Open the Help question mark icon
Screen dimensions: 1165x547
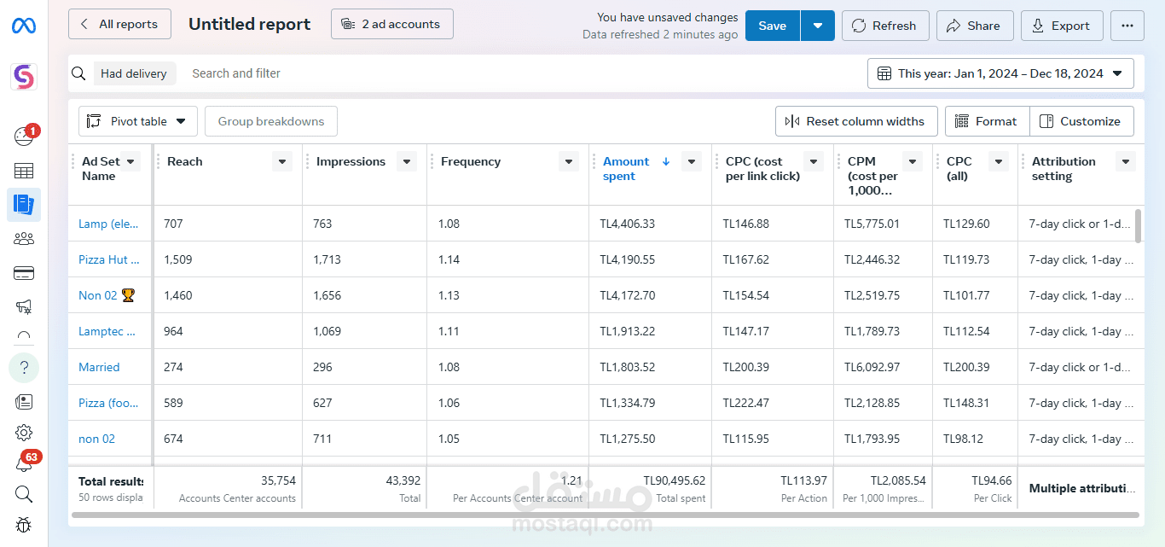click(x=24, y=368)
